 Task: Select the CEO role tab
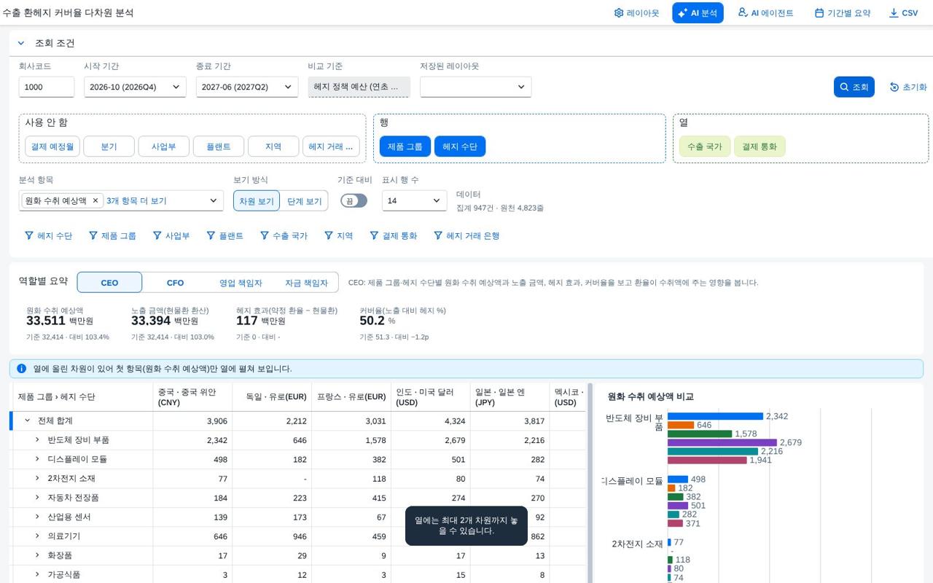109,283
